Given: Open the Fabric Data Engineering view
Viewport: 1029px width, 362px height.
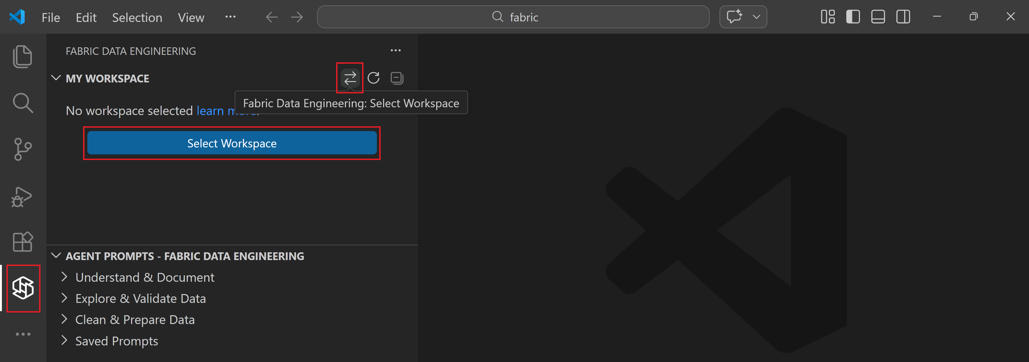Looking at the screenshot, I should pyautogui.click(x=23, y=288).
